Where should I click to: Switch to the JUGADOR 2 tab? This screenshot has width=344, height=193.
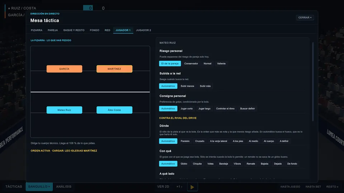(x=143, y=30)
